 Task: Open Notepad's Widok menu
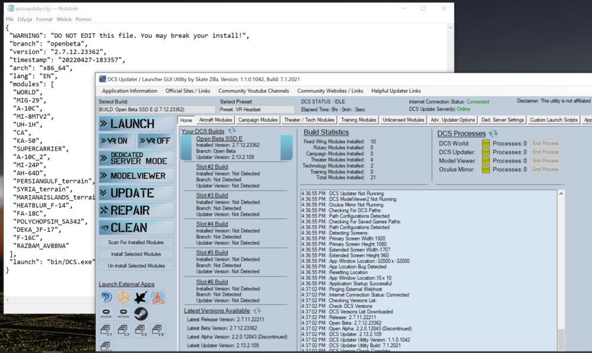point(64,20)
